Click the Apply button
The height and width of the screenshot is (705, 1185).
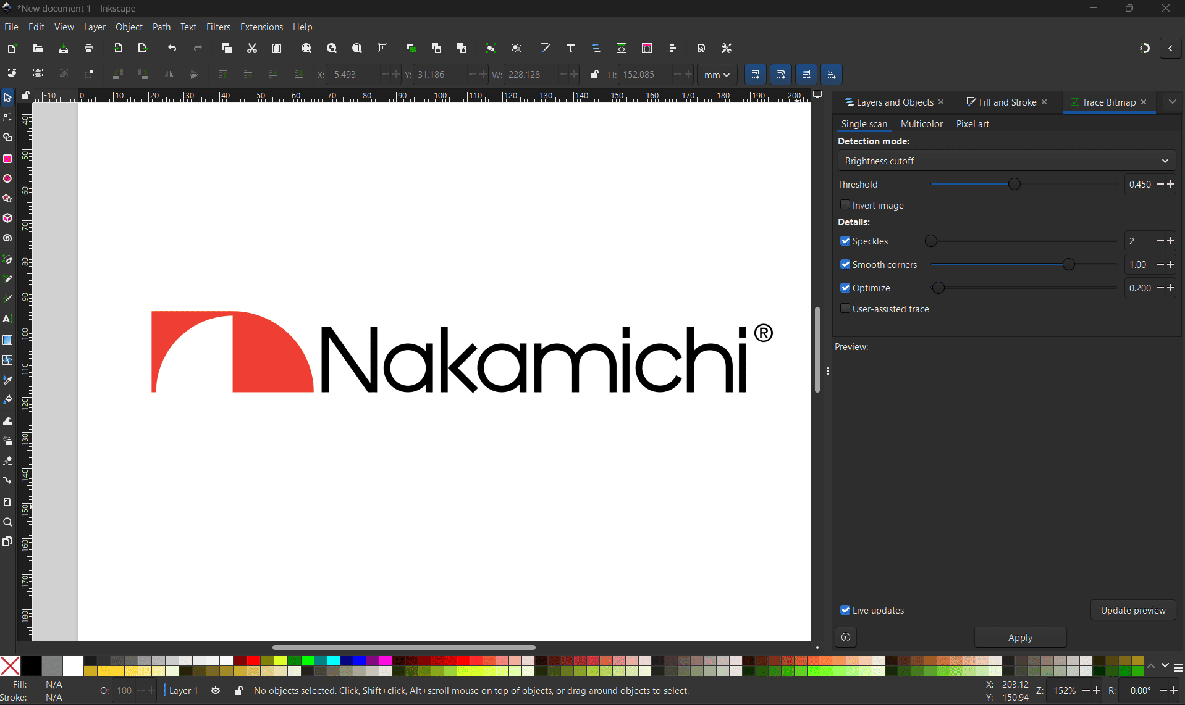click(1020, 637)
